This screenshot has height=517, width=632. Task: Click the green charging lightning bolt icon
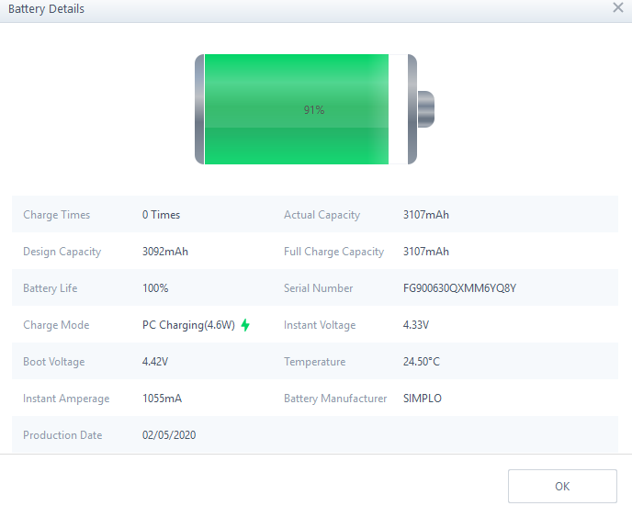click(245, 325)
